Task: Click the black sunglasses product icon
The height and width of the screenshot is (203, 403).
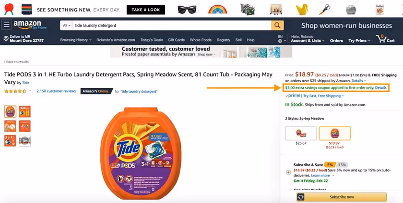Action: [187, 10]
